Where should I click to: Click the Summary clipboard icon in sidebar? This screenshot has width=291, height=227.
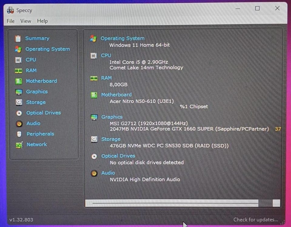[18, 38]
